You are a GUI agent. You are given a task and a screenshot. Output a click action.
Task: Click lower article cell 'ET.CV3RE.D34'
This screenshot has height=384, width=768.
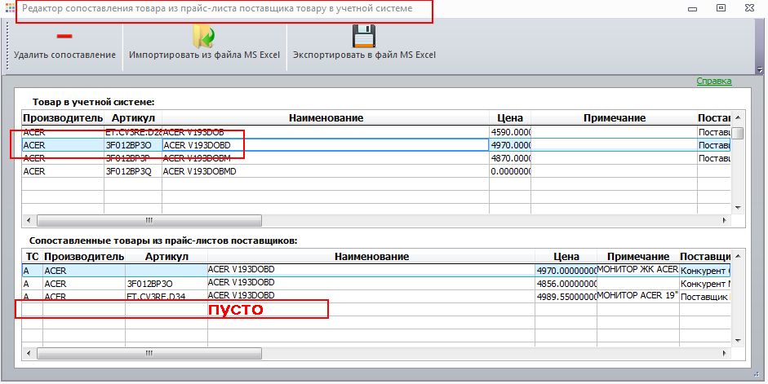pos(166,297)
